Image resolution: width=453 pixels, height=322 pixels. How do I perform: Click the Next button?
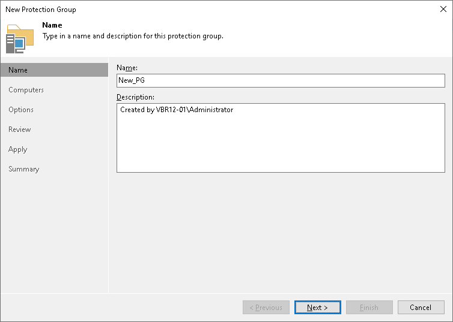(x=317, y=307)
